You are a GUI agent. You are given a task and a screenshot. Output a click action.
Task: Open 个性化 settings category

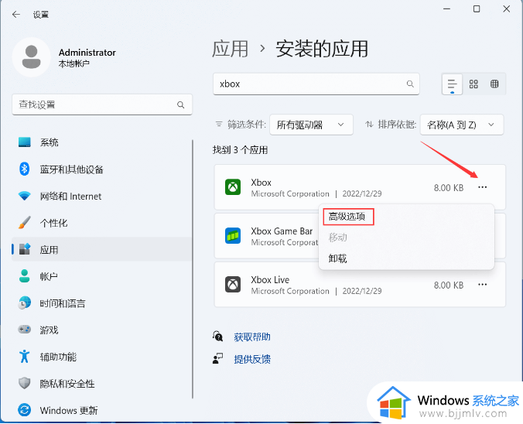[x=101, y=223]
